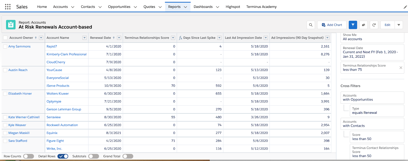408x161 pixels.
Task: Check the box for Austin Reach
Action: pos(5,70)
